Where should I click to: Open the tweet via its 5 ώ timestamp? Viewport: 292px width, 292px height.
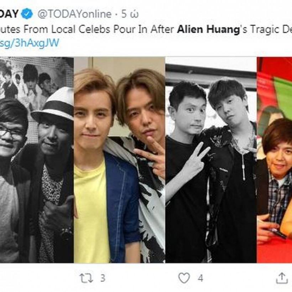click(130, 14)
